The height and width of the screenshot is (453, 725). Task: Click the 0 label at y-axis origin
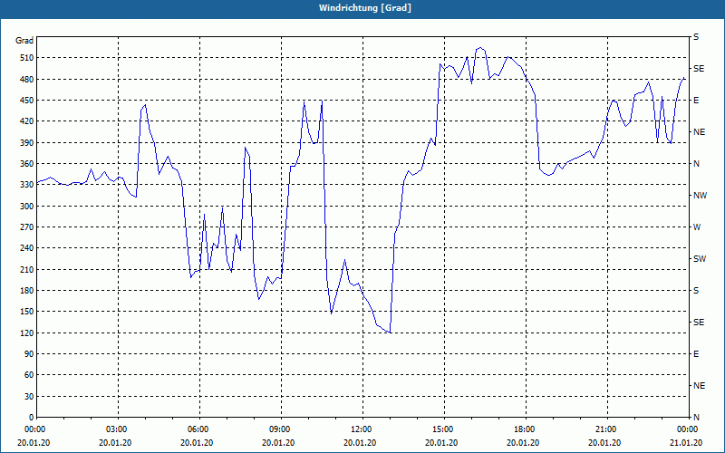pos(31,418)
